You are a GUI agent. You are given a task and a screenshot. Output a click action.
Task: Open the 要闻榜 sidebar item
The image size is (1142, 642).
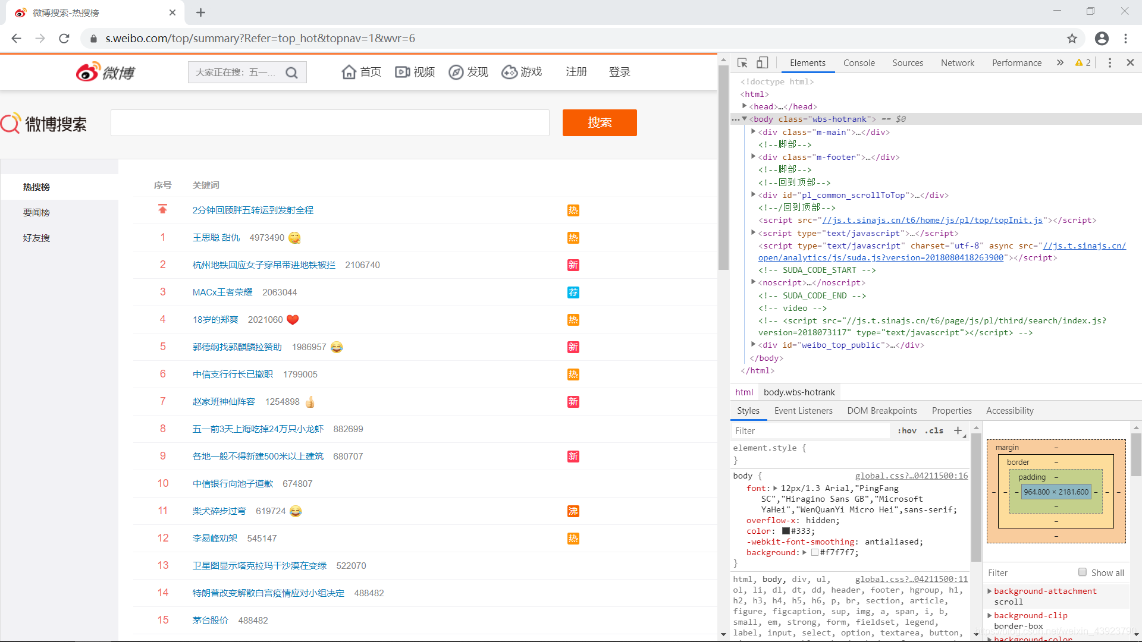(36, 212)
